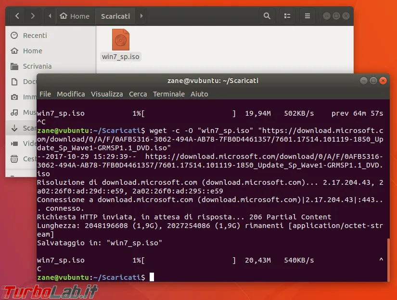
Task: Select the Scaricati path breadcrumb
Action: [x=115, y=16]
